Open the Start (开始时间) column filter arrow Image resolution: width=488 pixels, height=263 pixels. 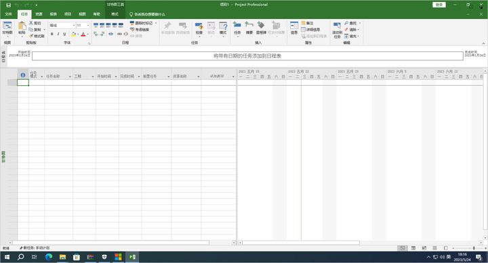click(116, 76)
